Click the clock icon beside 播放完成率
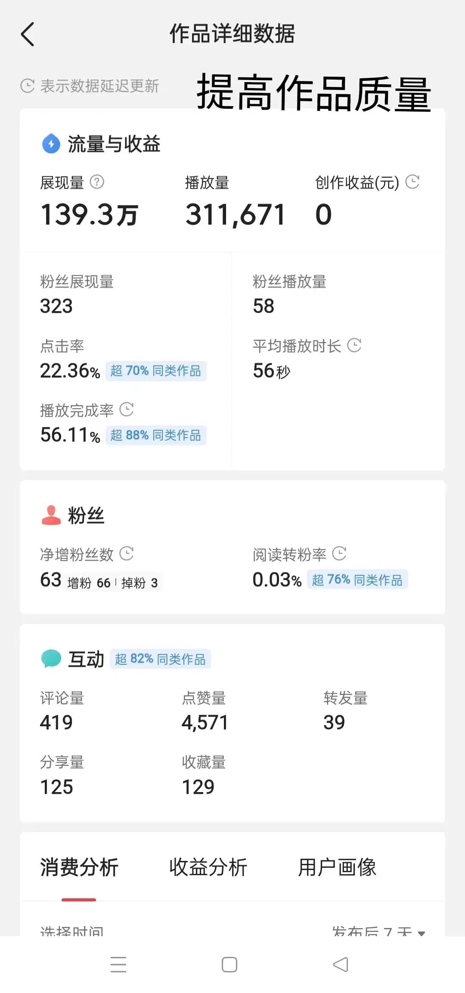 coord(126,410)
